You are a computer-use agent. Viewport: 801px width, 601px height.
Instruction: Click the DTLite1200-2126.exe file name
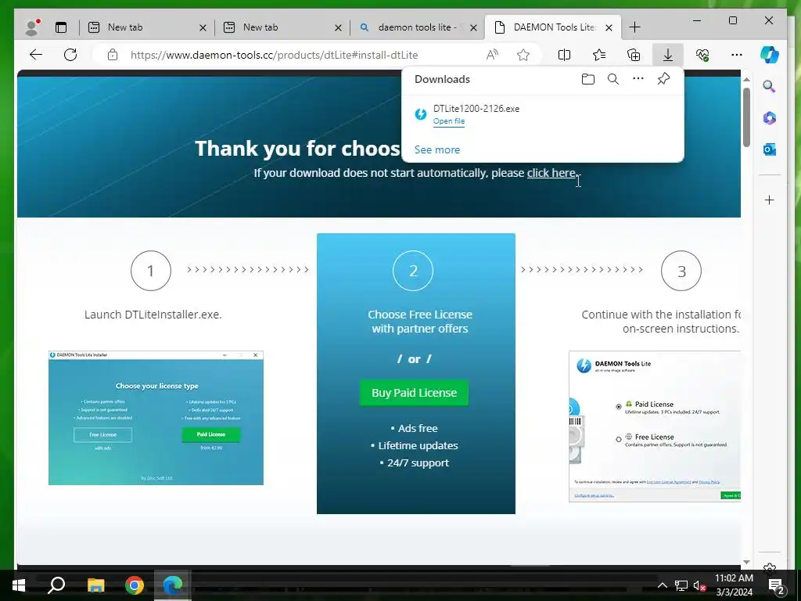pyautogui.click(x=476, y=108)
